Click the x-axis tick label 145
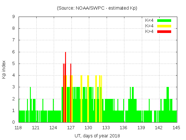The height and width of the screenshot is (140, 186). [176, 128]
